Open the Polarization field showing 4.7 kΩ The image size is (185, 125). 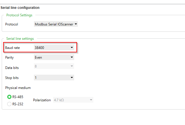click(73, 100)
